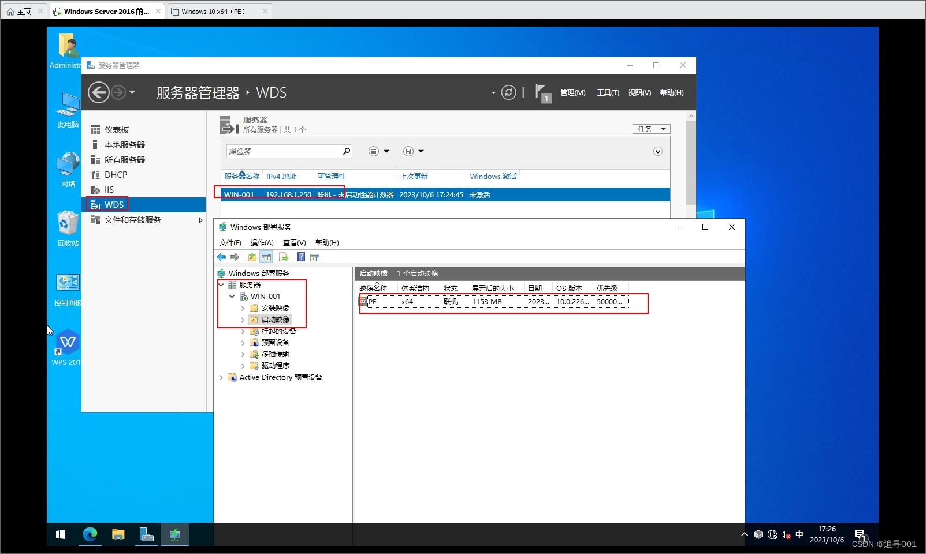Select 本地服务器 in sidebar
The height and width of the screenshot is (554, 926).
pyautogui.click(x=144, y=145)
